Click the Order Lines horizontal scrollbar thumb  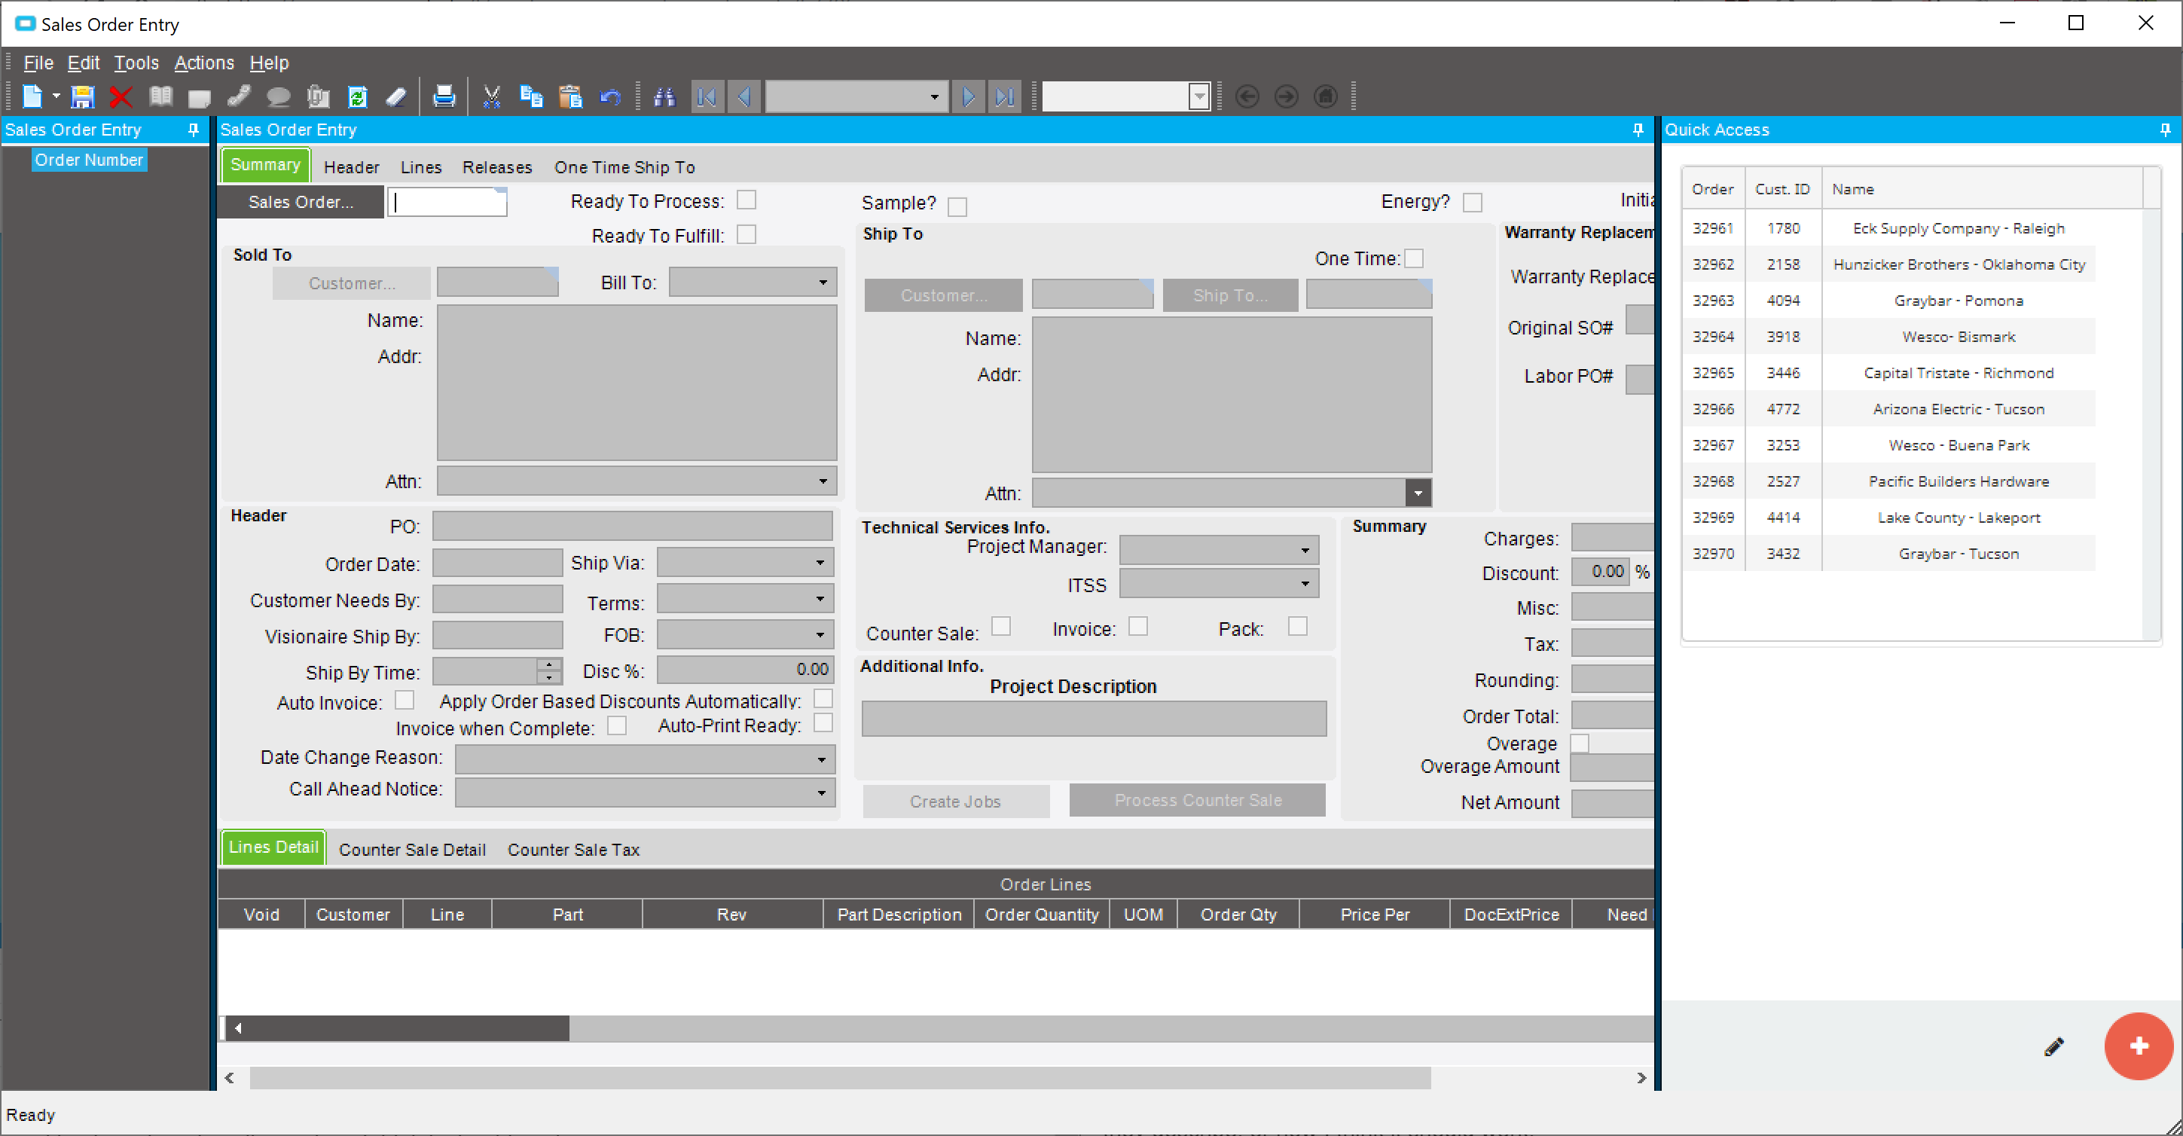[408, 1028]
